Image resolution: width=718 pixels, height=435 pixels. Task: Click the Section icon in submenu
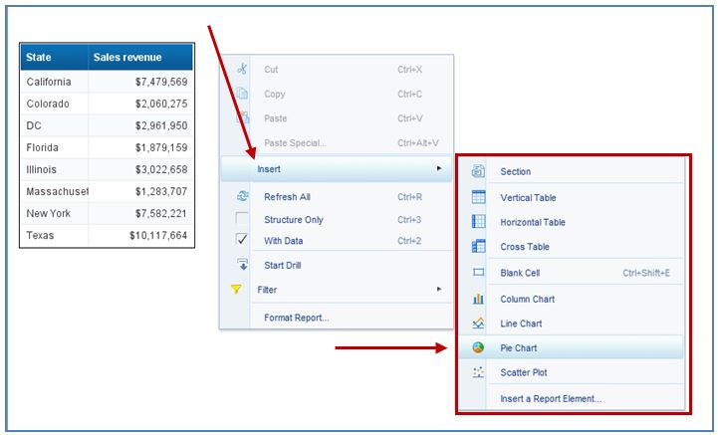coord(478,171)
